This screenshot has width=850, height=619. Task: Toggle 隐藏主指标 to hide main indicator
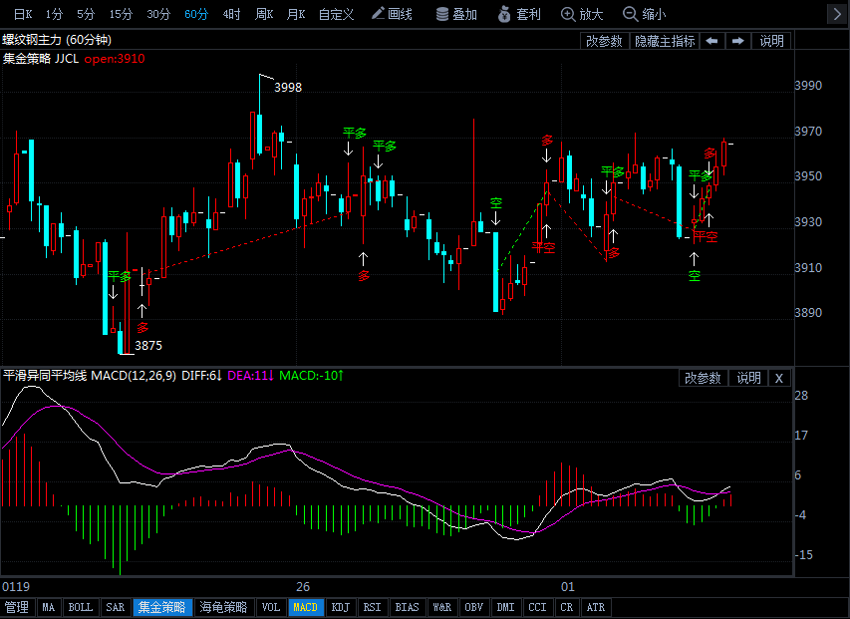tap(665, 41)
